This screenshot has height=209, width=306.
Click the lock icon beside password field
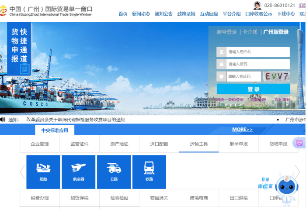coord(222,64)
